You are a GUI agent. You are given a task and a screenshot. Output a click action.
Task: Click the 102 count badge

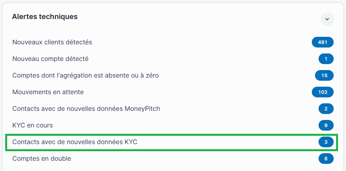pyautogui.click(x=323, y=92)
